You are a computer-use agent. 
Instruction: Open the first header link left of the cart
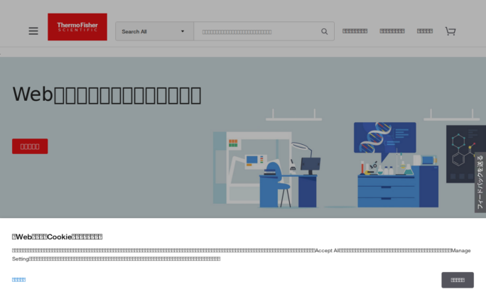coord(355,31)
